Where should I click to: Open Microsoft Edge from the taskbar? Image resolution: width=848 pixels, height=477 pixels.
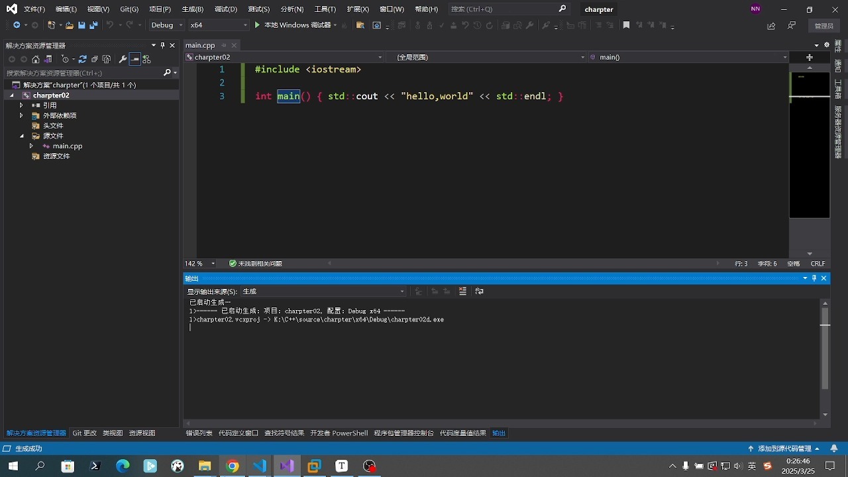(x=123, y=466)
